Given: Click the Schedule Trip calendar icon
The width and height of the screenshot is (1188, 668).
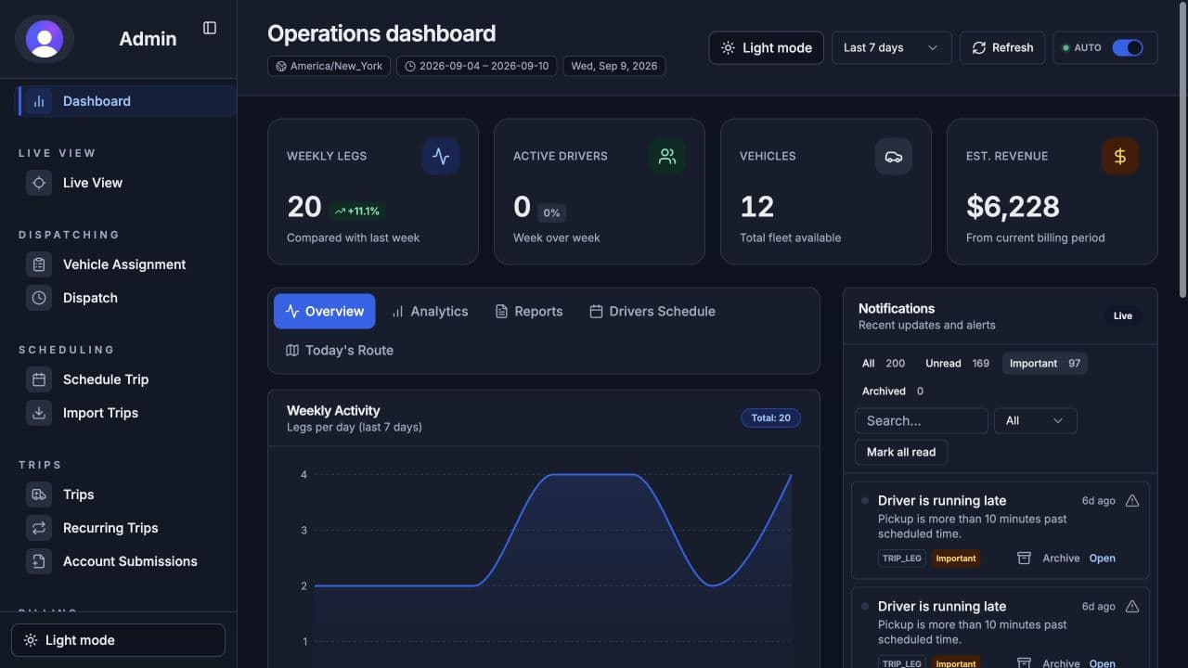Looking at the screenshot, I should coord(39,379).
